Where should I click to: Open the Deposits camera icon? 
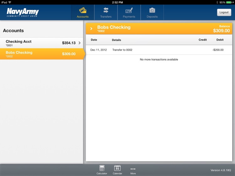pos(152,10)
